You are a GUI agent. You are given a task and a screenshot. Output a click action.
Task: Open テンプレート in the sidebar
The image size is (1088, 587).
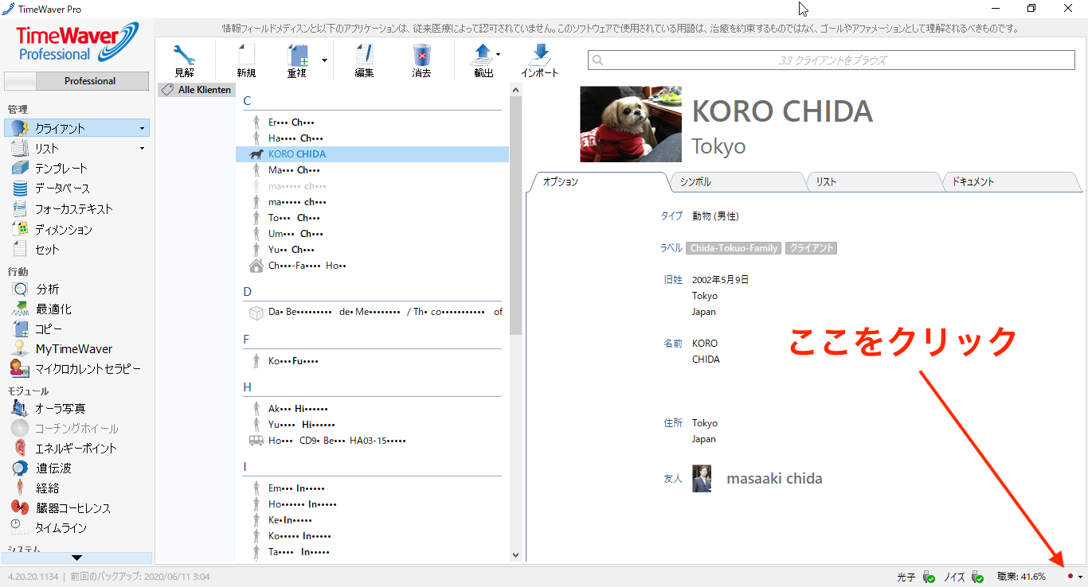click(61, 169)
